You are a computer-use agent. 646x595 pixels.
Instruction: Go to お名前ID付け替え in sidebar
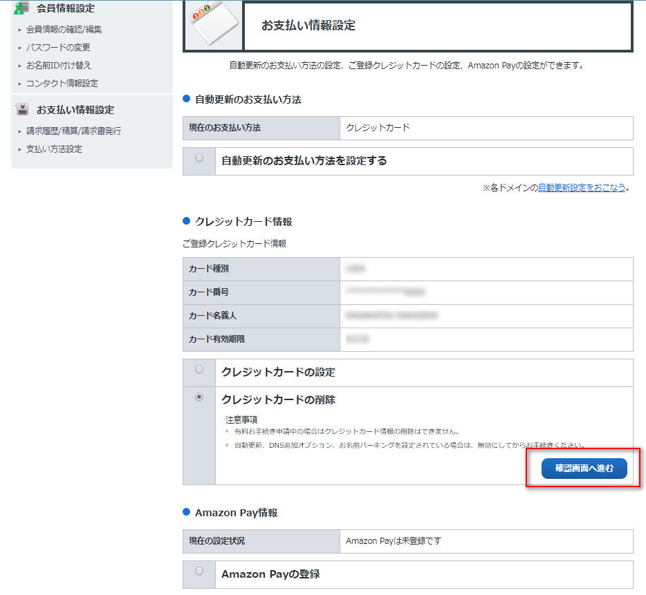59,66
